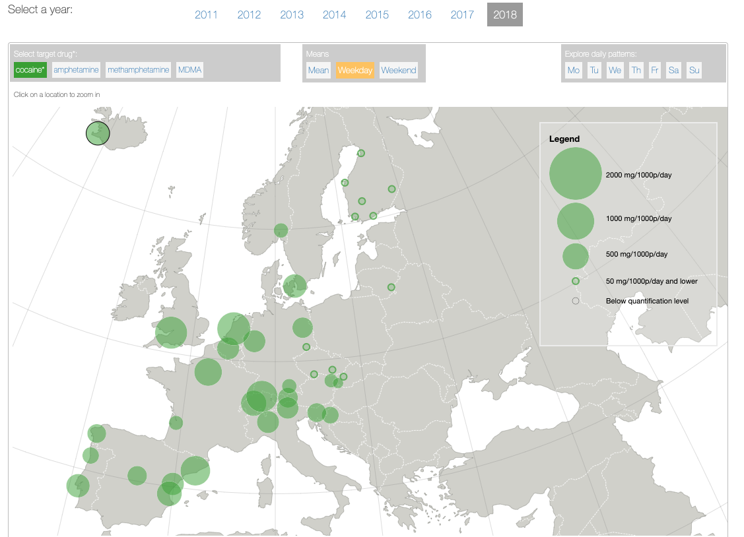Screen dimensions: 744x537
Task: Switch means to Mean
Action: pos(318,70)
